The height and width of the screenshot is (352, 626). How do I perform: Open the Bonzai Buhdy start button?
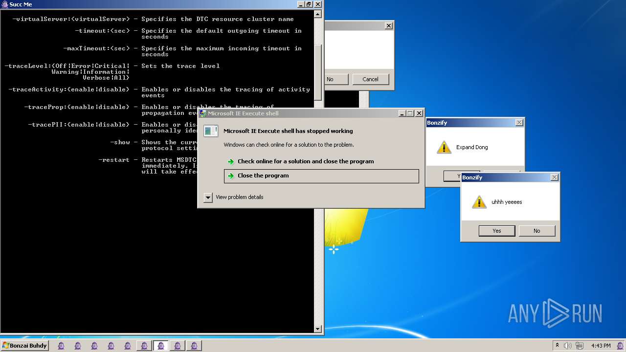pos(24,346)
